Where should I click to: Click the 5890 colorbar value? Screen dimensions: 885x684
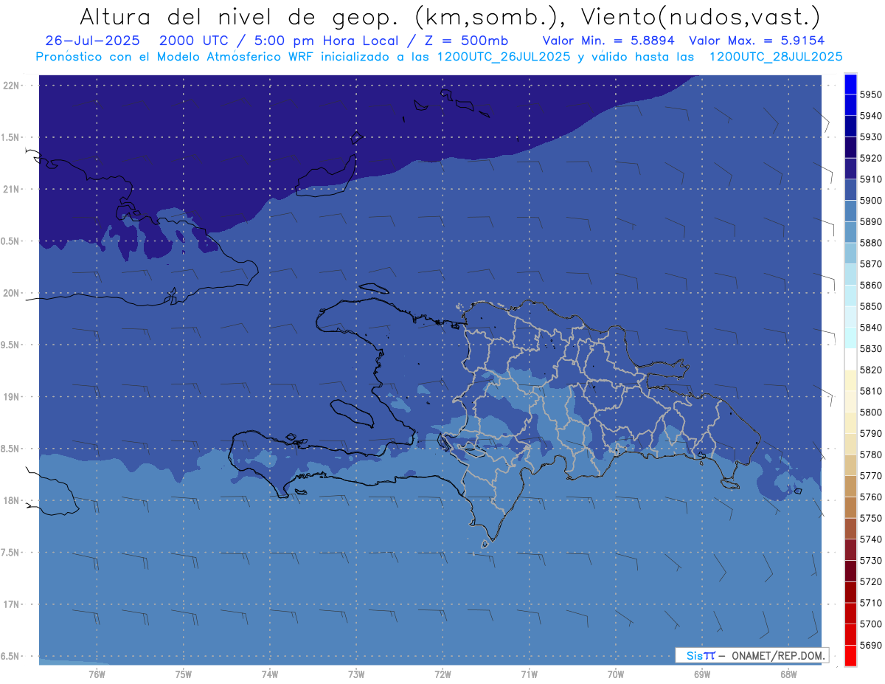[871, 221]
